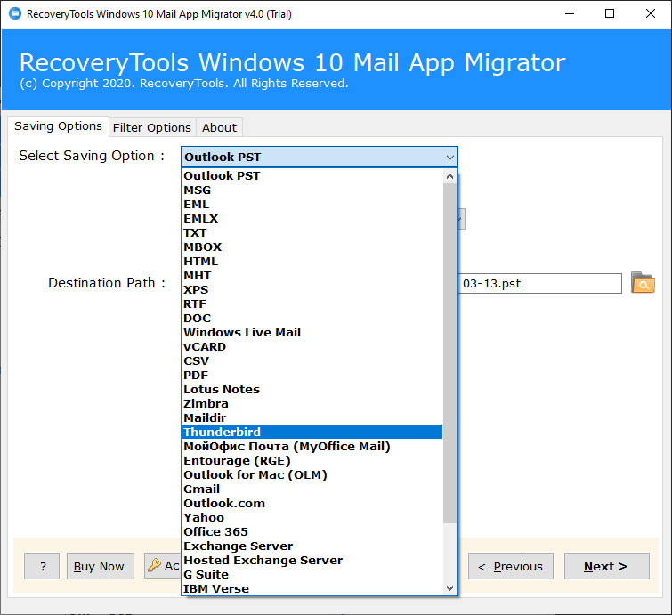Choose Zimbra as saving option
The image size is (672, 615).
[312, 403]
